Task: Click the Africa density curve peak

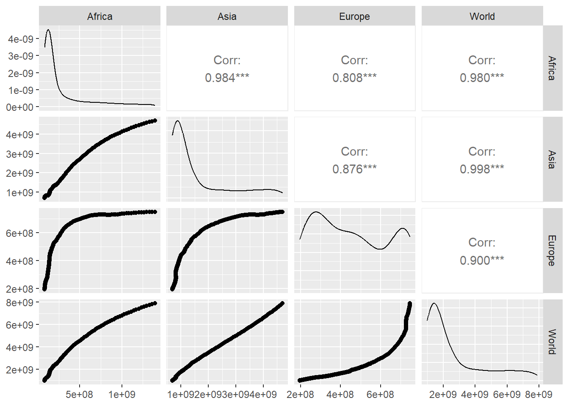Action: [48, 30]
